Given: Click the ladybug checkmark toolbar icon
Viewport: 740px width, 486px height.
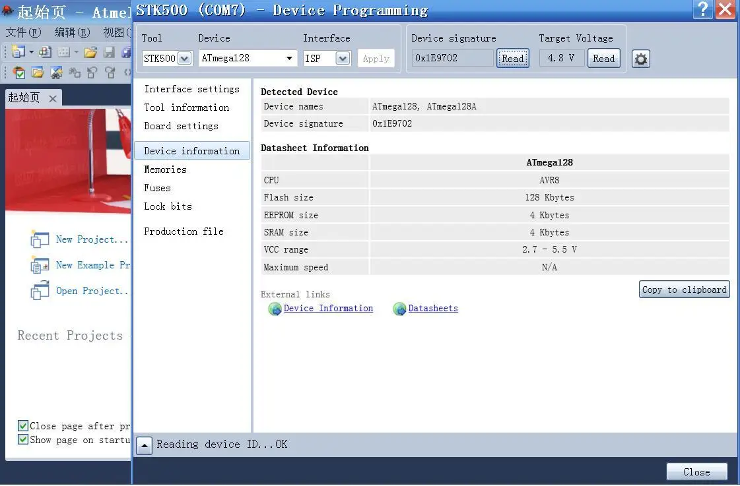Looking at the screenshot, I should click(x=19, y=72).
